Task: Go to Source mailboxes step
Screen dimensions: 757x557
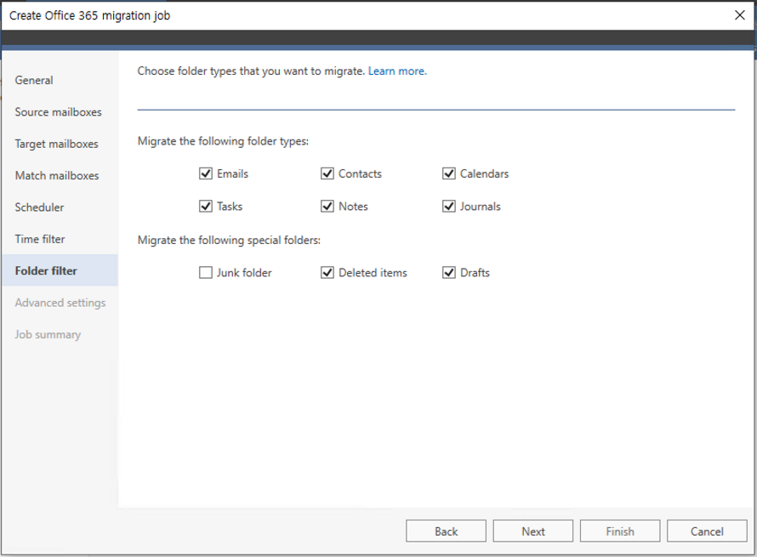Action: [x=60, y=112]
